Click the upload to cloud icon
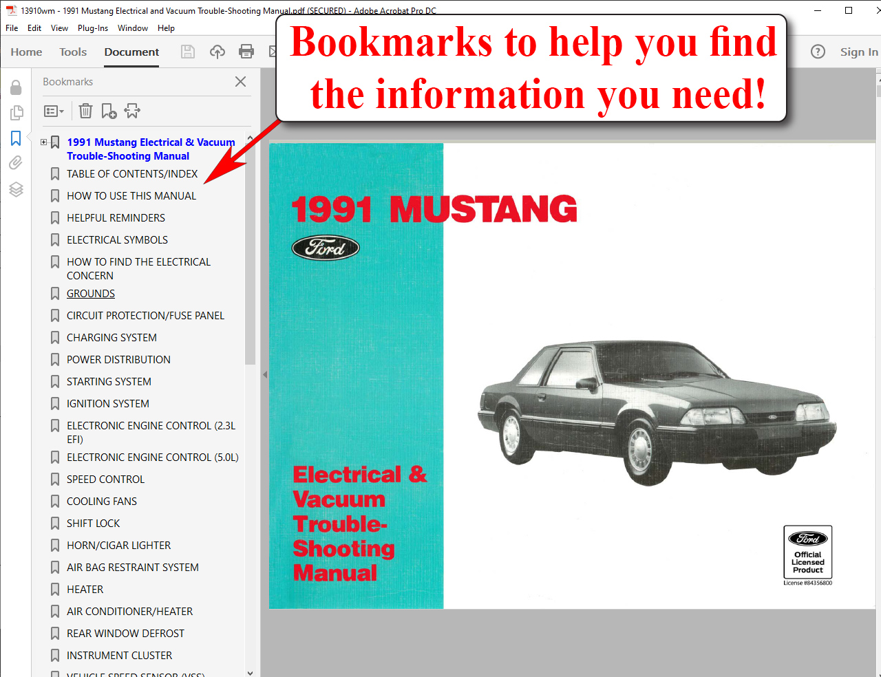The image size is (881, 677). coord(217,52)
